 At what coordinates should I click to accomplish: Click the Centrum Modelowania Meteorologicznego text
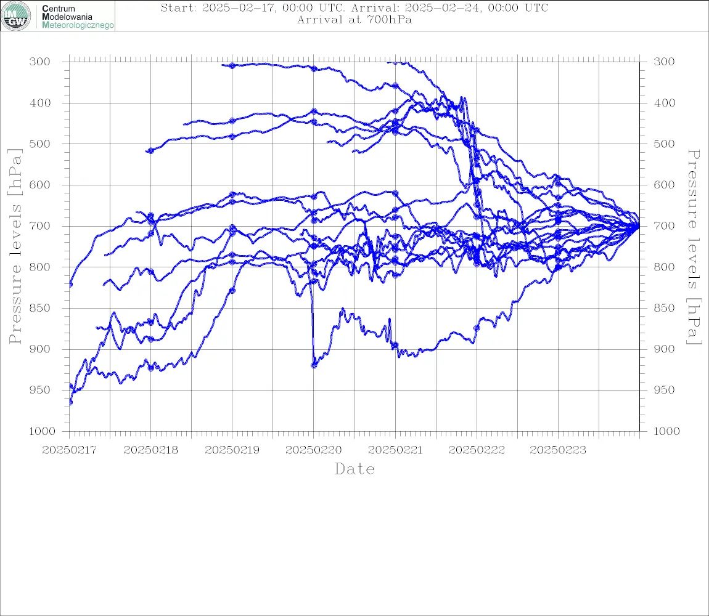point(78,17)
